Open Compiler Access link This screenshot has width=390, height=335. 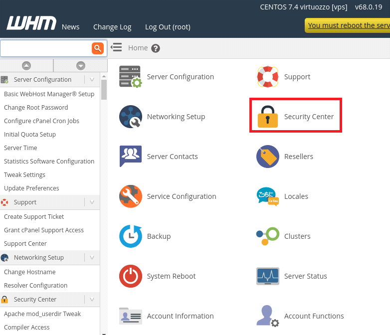click(27, 328)
